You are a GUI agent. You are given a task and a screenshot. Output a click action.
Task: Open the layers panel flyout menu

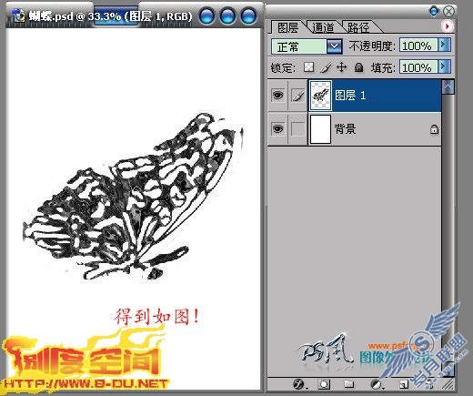447,26
